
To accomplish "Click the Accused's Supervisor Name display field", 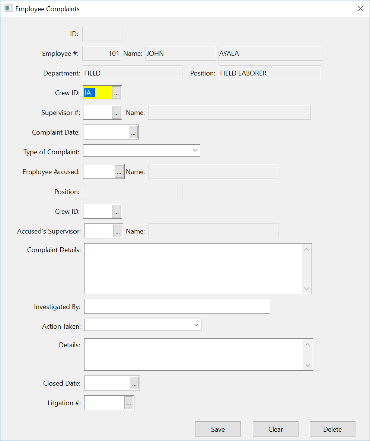I will pos(213,231).
